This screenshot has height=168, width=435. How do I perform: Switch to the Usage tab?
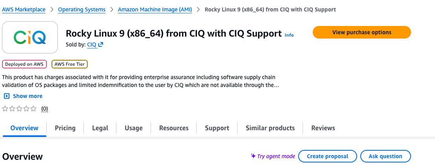pos(134,128)
